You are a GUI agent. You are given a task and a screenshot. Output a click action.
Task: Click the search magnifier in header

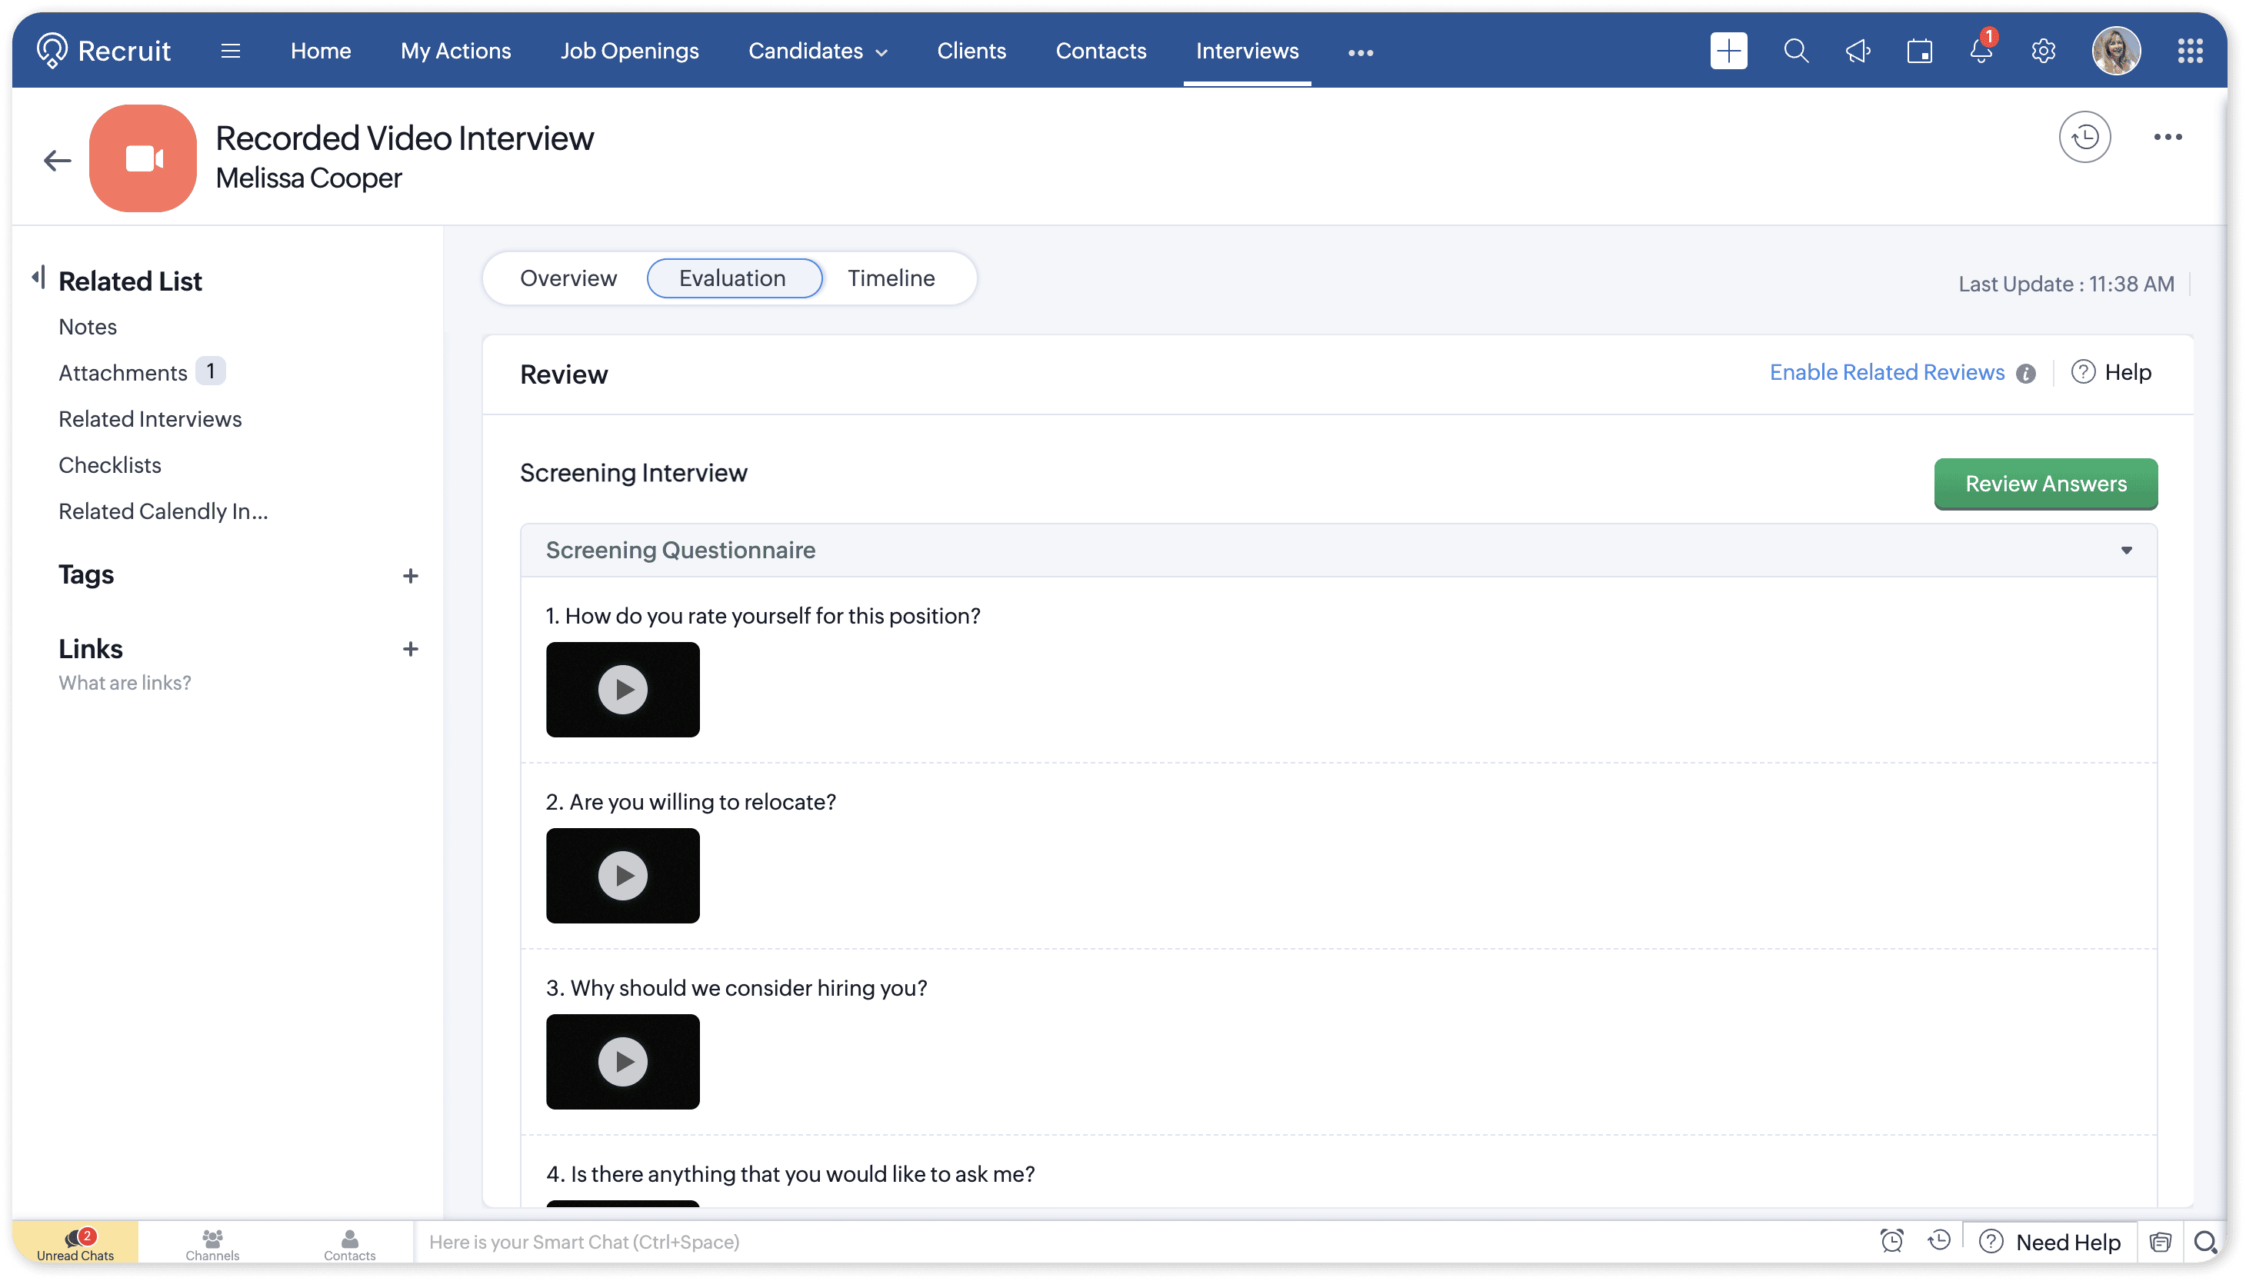click(1796, 51)
